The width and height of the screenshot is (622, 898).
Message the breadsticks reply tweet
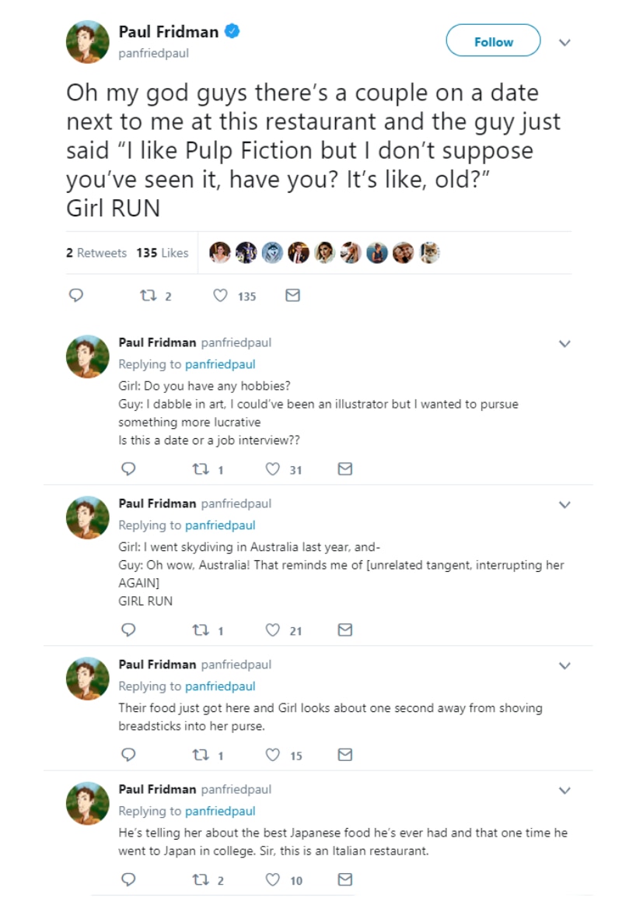click(345, 755)
